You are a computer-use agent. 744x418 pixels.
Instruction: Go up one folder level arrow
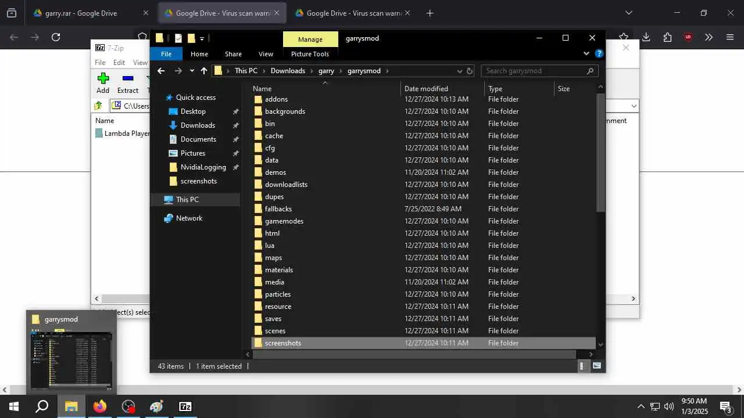(203, 71)
